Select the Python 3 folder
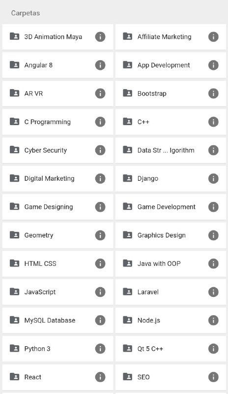 [x=57, y=349]
